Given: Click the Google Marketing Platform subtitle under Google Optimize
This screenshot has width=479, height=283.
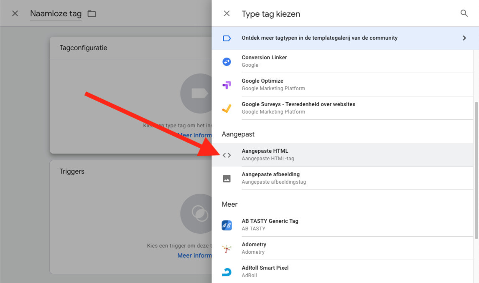Looking at the screenshot, I should point(273,88).
